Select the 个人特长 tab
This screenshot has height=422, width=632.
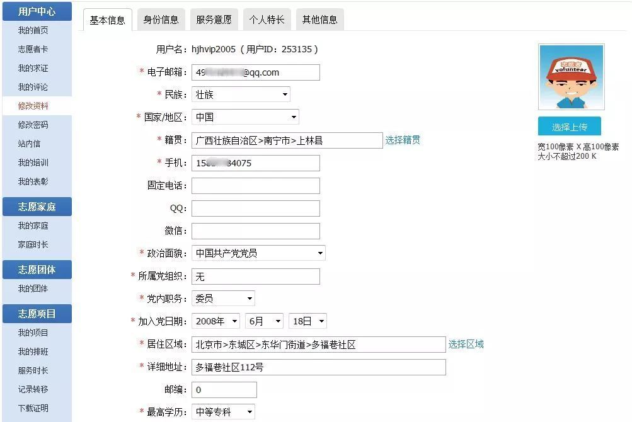pyautogui.click(x=266, y=20)
